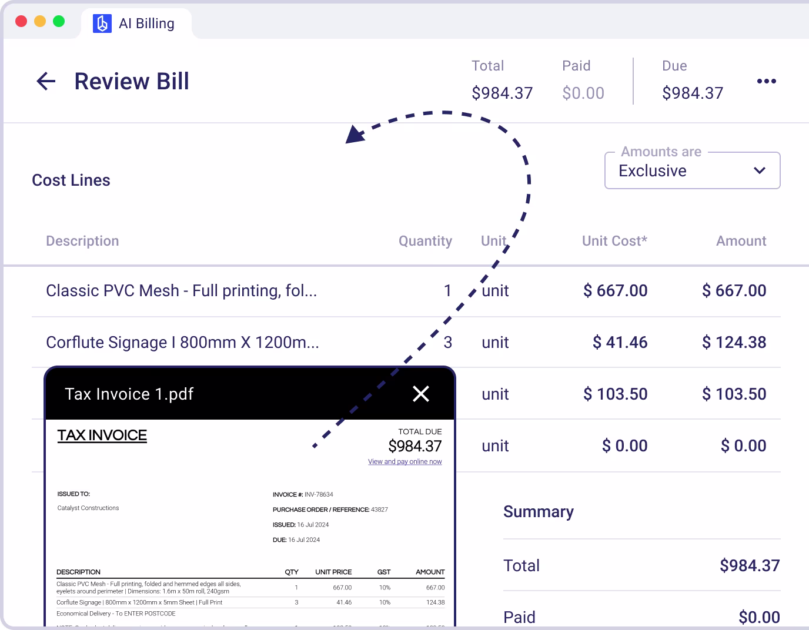Click unit cost $ 41.46

620,343
